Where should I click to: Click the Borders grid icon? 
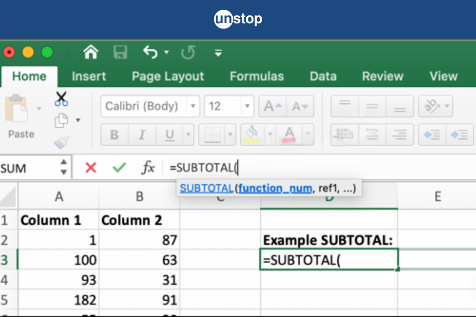[212, 135]
